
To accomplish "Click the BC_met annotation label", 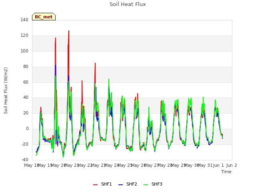I will (x=44, y=17).
